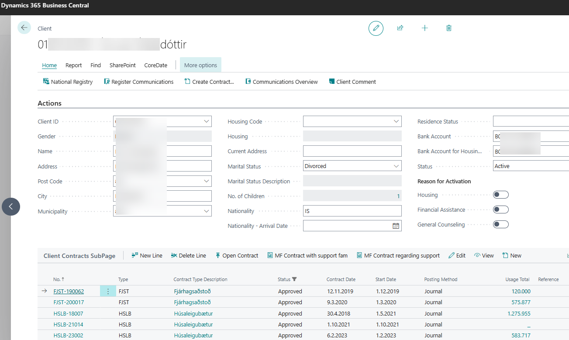Enable the Financial Assistance switch
569x340 pixels.
click(500, 209)
